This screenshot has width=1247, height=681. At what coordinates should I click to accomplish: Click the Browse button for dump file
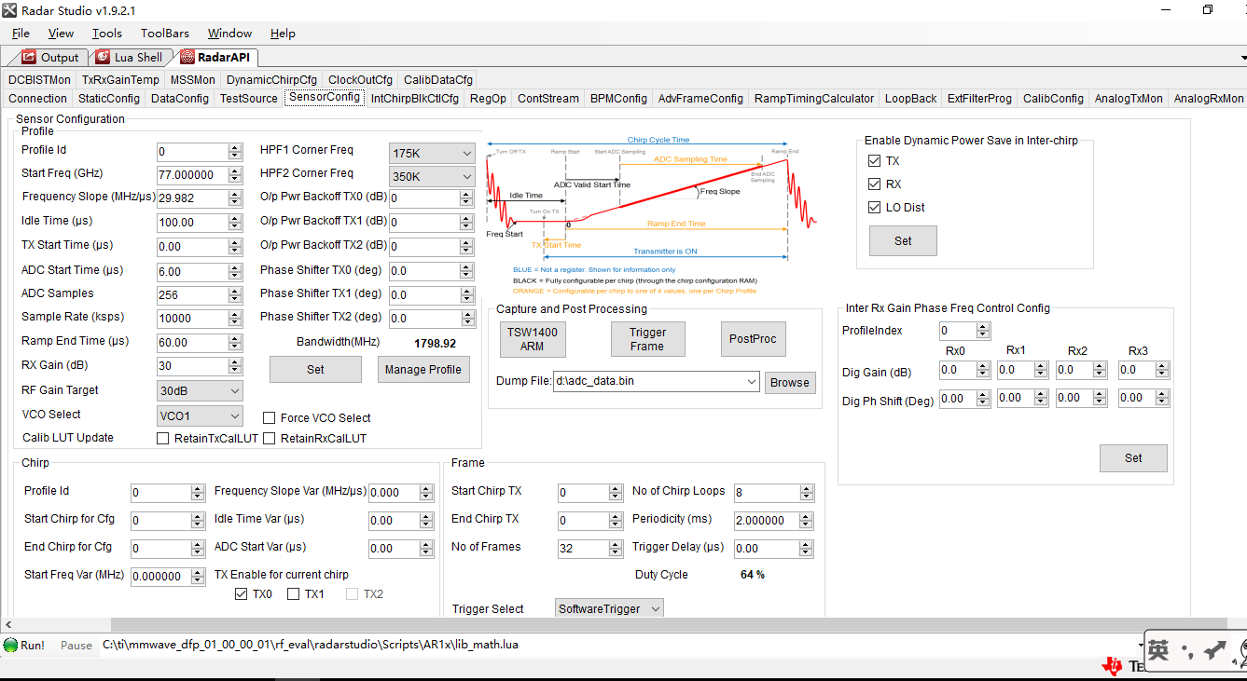coord(790,383)
